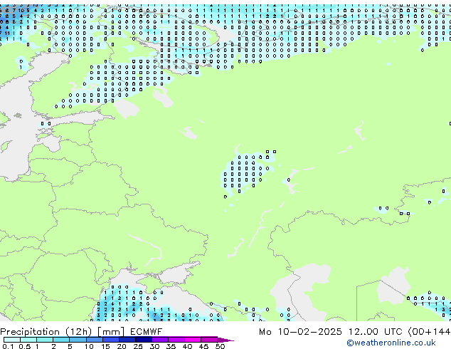Click the 40–45 mm magenta legend swatch
This screenshot has height=349, width=451.
pyautogui.click(x=193, y=340)
